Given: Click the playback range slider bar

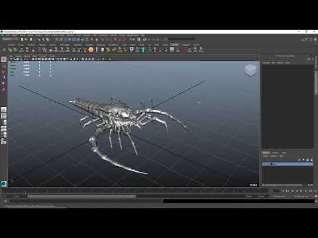Looking at the screenshot, I should 81,196.
